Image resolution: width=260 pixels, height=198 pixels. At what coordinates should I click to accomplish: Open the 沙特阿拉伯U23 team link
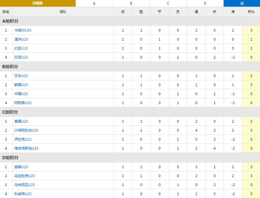tap(26, 130)
